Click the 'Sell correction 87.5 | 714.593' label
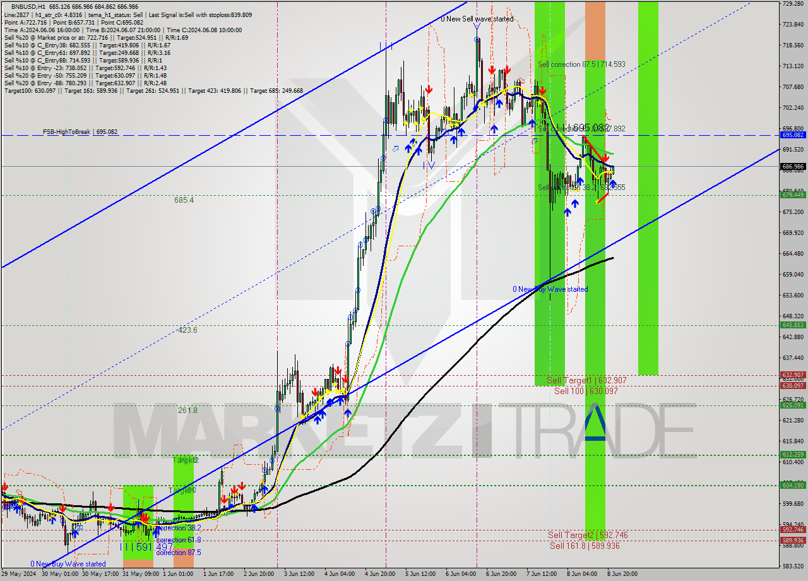The height and width of the screenshot is (581, 808). (581, 64)
